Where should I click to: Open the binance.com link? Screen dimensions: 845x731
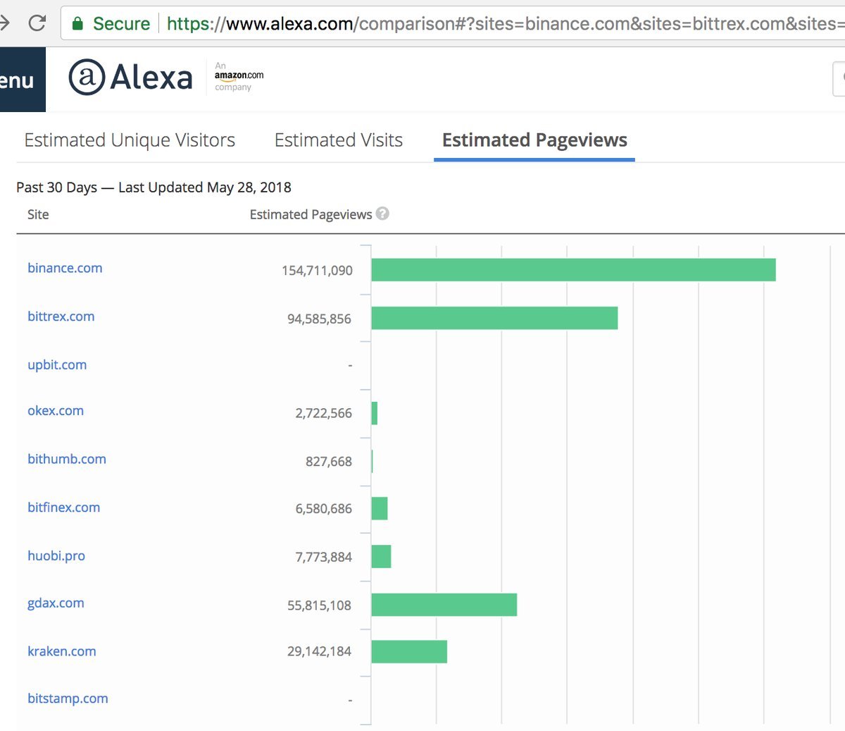point(65,268)
